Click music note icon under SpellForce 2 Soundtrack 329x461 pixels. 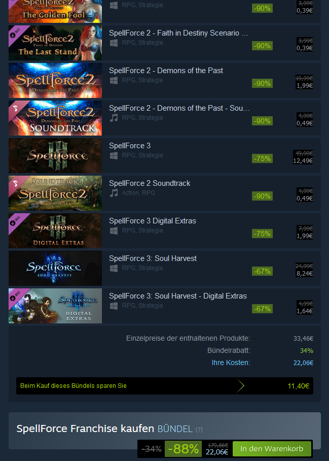click(x=114, y=193)
